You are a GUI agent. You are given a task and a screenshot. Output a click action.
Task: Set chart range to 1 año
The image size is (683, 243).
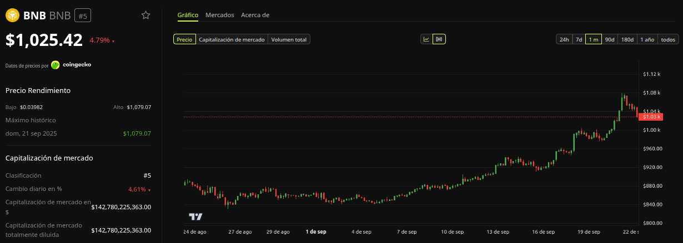click(647, 39)
